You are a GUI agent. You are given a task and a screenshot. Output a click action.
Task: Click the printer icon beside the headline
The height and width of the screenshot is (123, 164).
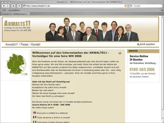tap(120, 53)
